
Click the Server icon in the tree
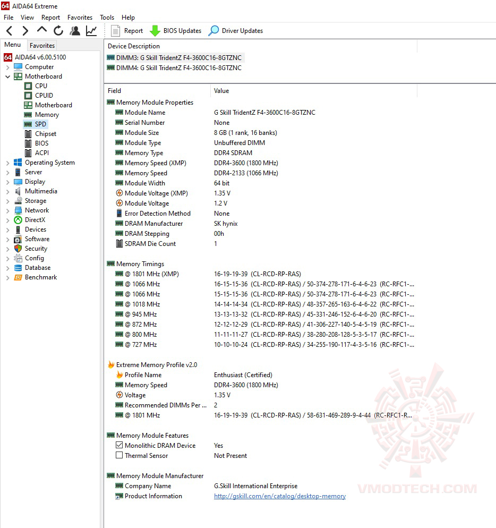(18, 172)
